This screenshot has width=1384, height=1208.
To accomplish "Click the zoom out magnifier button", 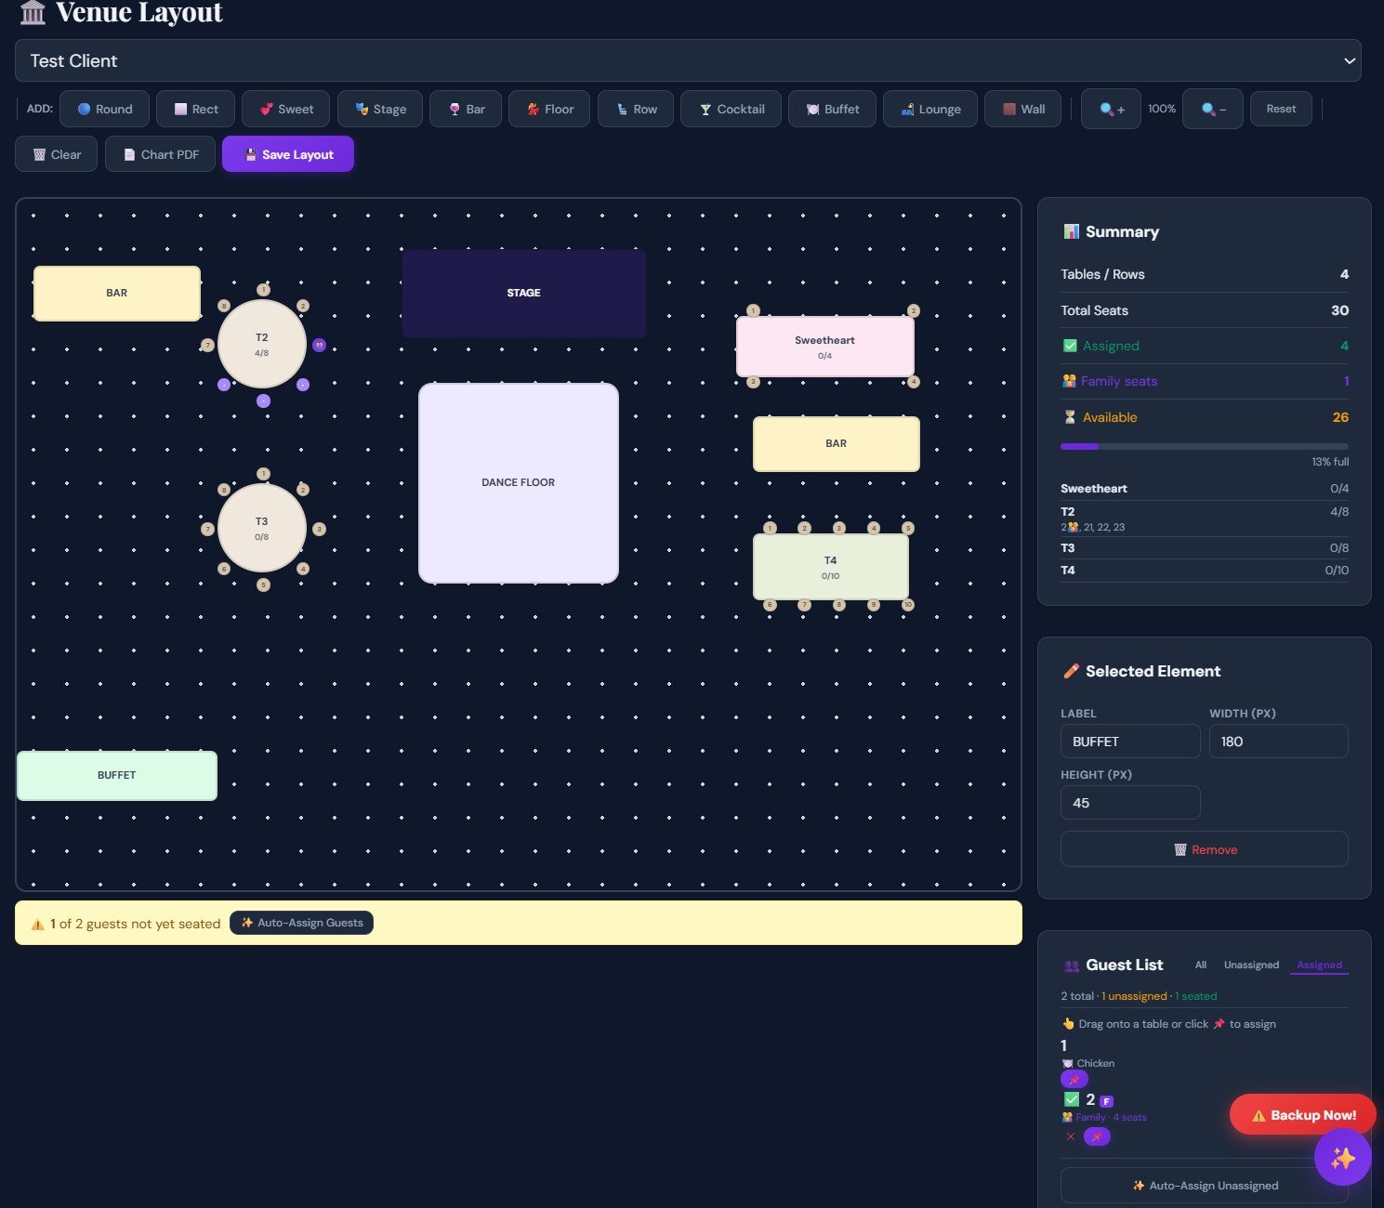I will point(1212,109).
